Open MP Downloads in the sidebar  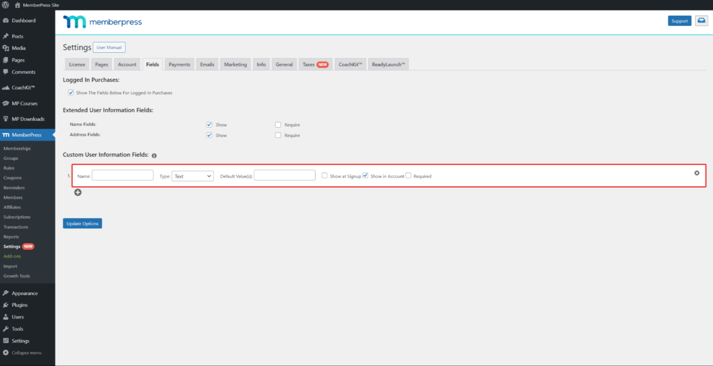click(28, 119)
